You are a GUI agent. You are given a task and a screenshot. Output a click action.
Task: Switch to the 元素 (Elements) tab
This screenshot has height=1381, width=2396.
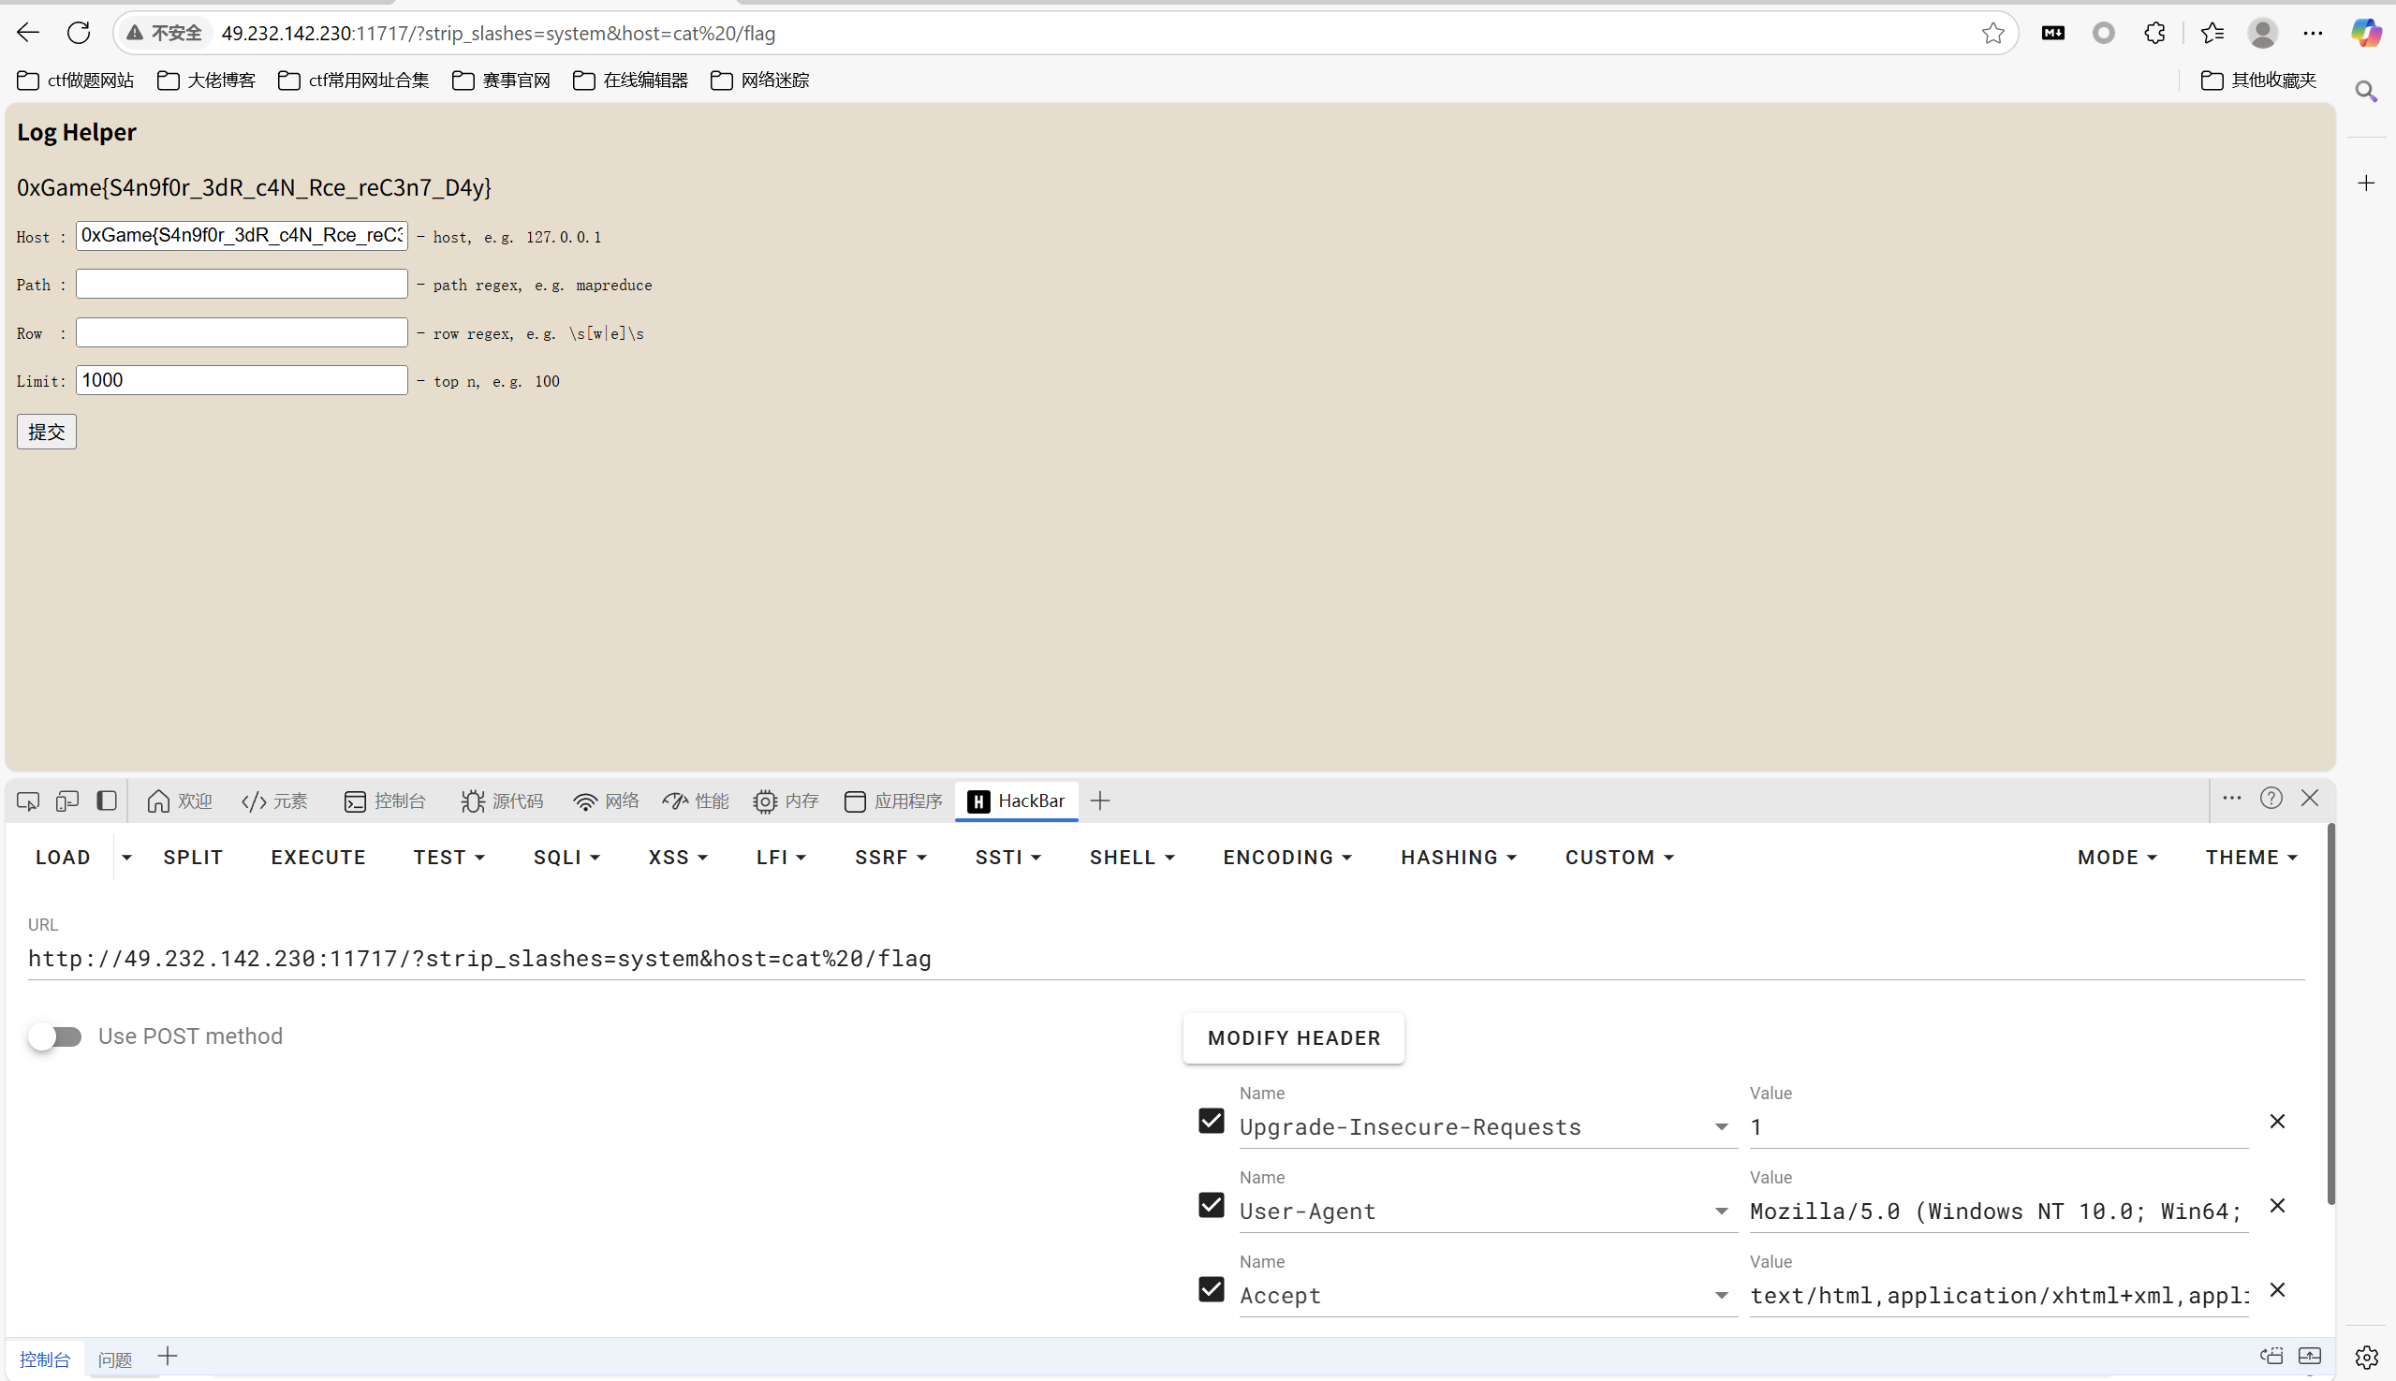tap(275, 801)
